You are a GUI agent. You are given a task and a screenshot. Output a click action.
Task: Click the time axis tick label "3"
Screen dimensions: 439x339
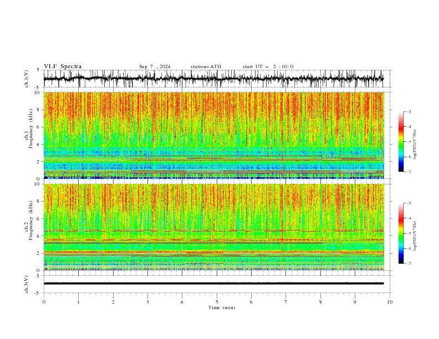click(x=147, y=302)
